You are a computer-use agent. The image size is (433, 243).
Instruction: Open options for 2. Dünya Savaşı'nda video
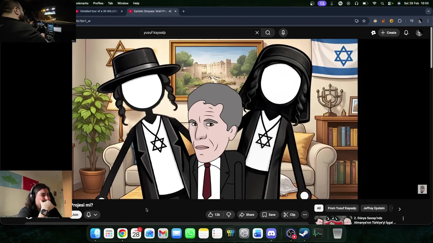point(403,219)
